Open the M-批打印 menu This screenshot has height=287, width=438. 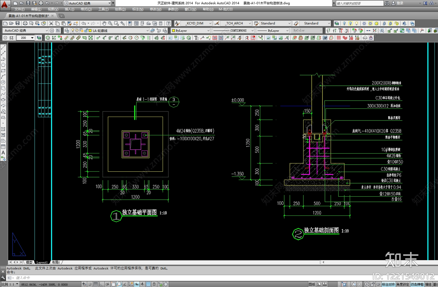coord(226,9)
